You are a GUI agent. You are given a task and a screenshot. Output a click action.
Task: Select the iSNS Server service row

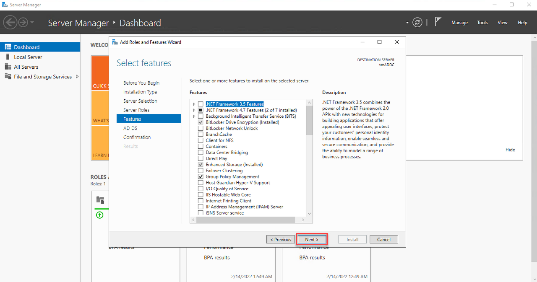(x=225, y=213)
